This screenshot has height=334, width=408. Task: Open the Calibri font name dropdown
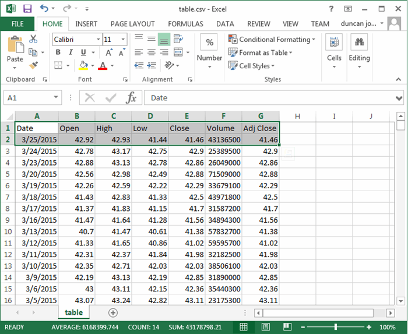coord(99,39)
